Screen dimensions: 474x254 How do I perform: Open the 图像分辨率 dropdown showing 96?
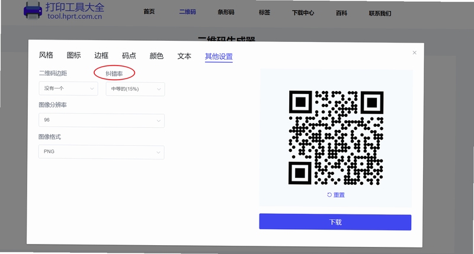[101, 121]
